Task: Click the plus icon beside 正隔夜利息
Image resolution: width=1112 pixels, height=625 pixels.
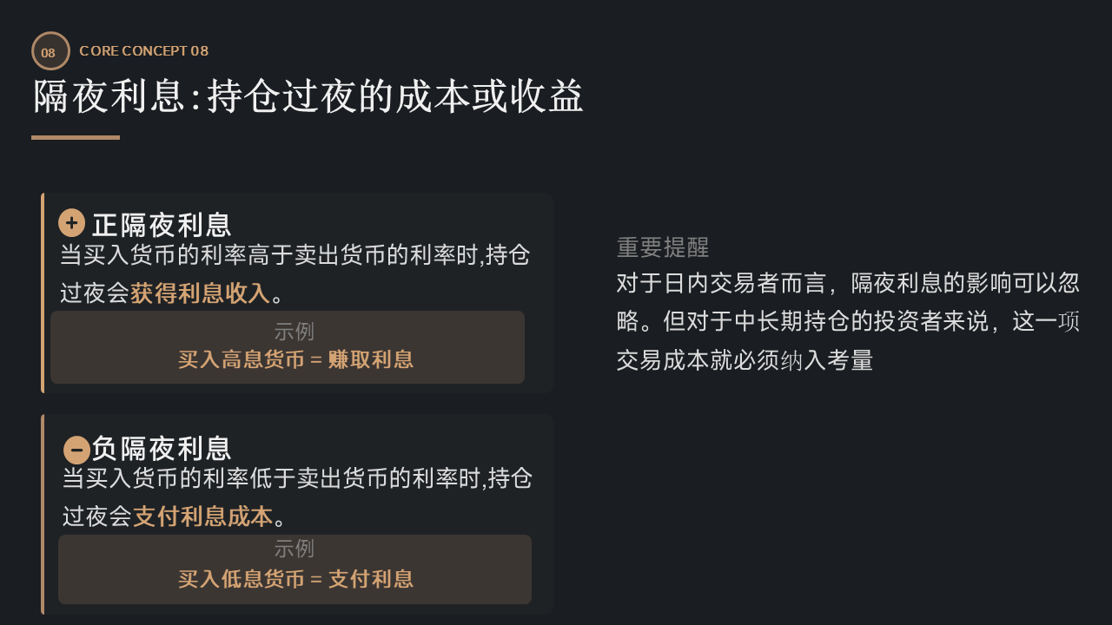Action: point(72,223)
